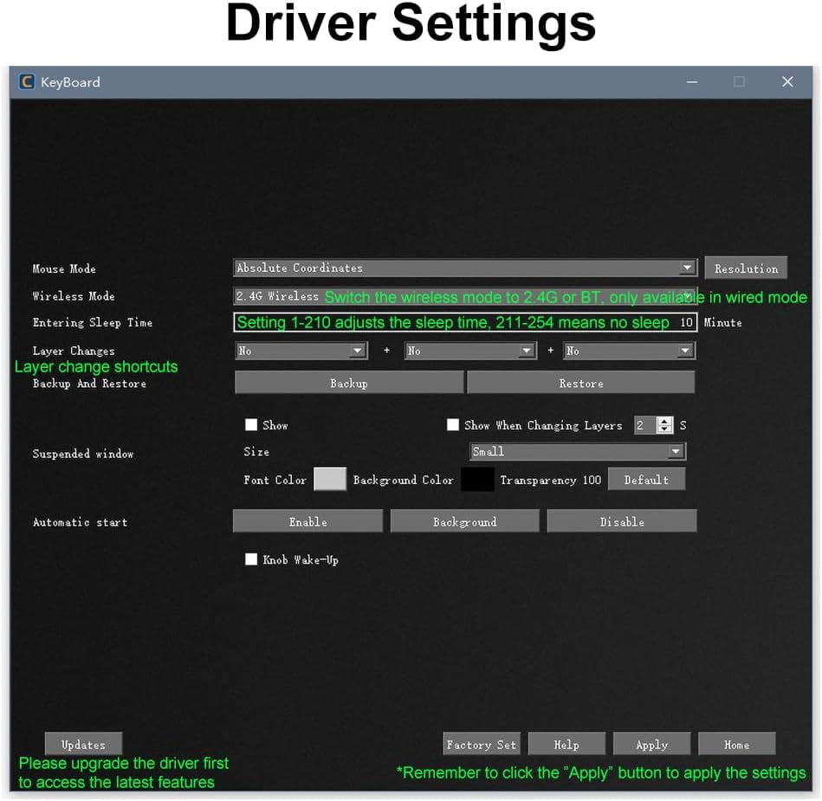This screenshot has height=801, width=822.
Task: Open the Mouse Mode Absolute Coordinates dropdown
Action: pyautogui.click(x=465, y=268)
